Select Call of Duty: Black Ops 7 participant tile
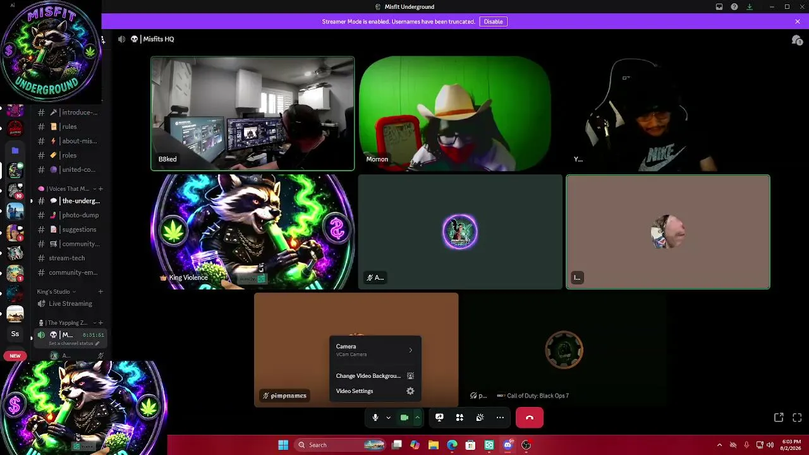 coord(564,349)
